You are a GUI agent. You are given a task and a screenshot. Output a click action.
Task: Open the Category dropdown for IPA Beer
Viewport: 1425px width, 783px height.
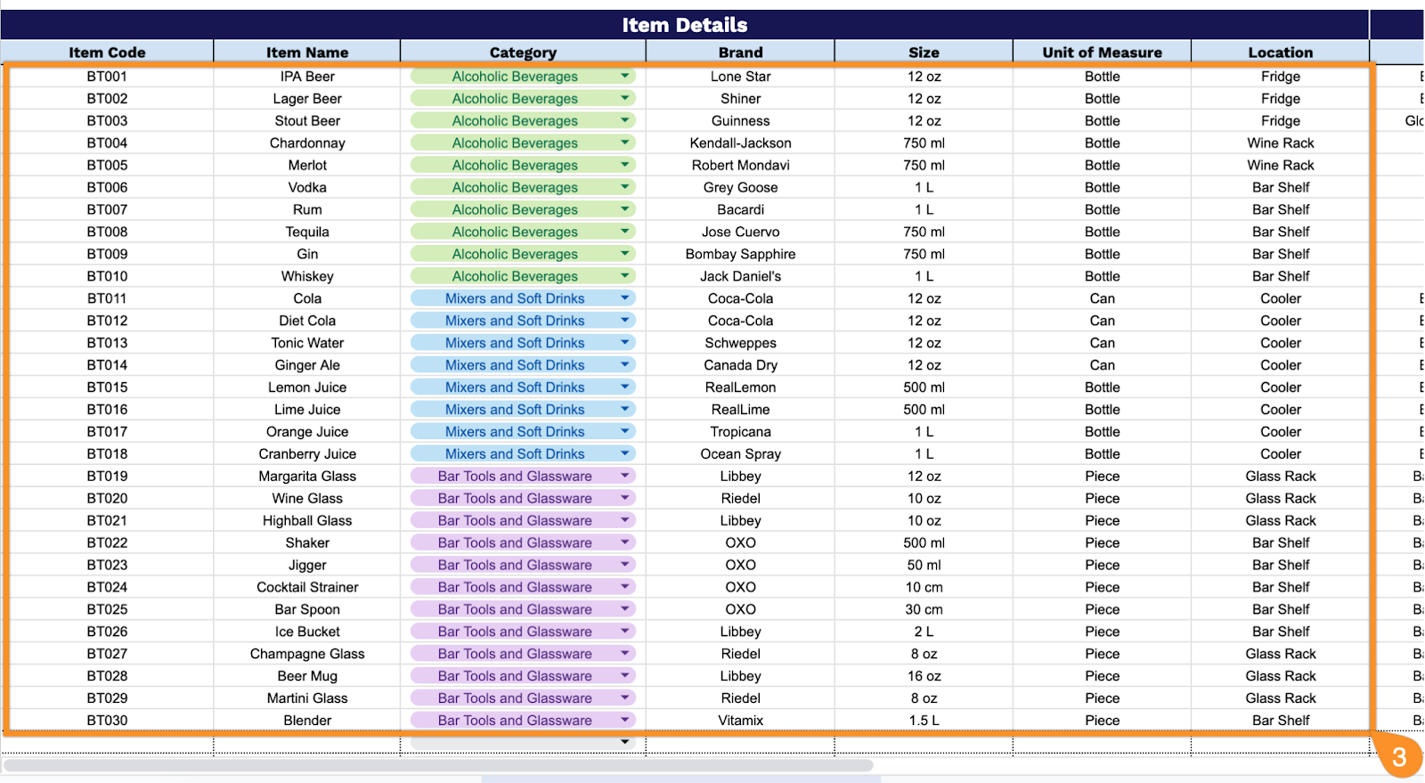pos(626,76)
